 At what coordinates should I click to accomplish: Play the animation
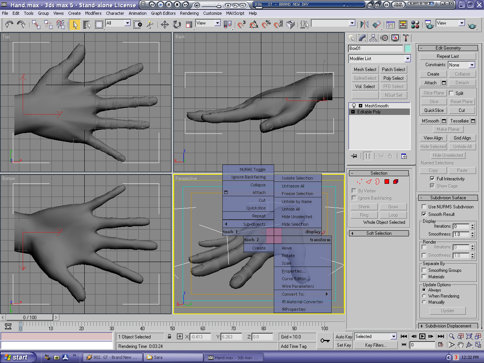coord(422,336)
